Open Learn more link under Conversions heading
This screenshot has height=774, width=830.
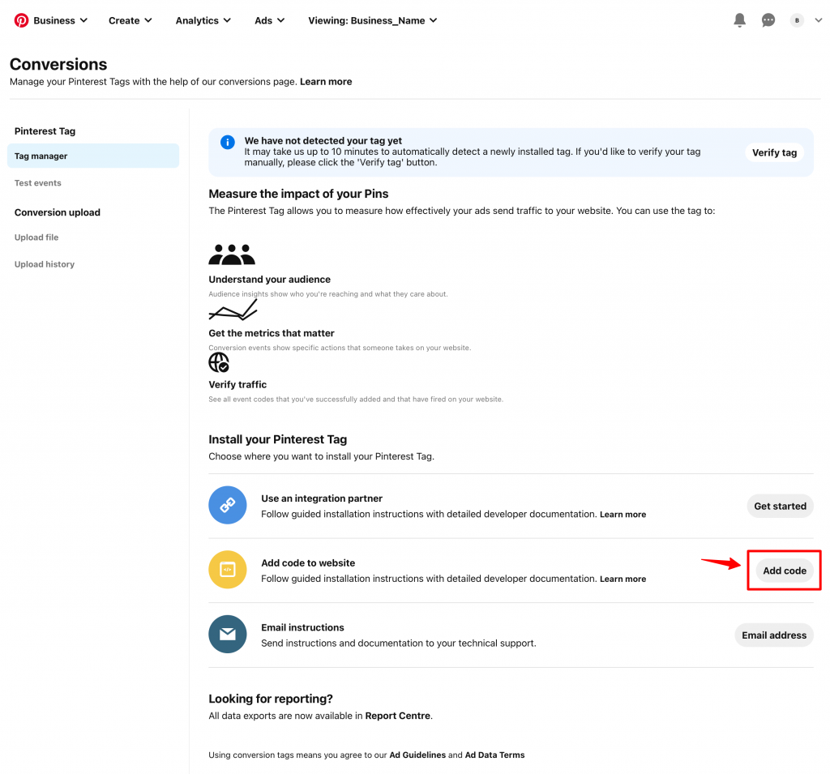[326, 82]
